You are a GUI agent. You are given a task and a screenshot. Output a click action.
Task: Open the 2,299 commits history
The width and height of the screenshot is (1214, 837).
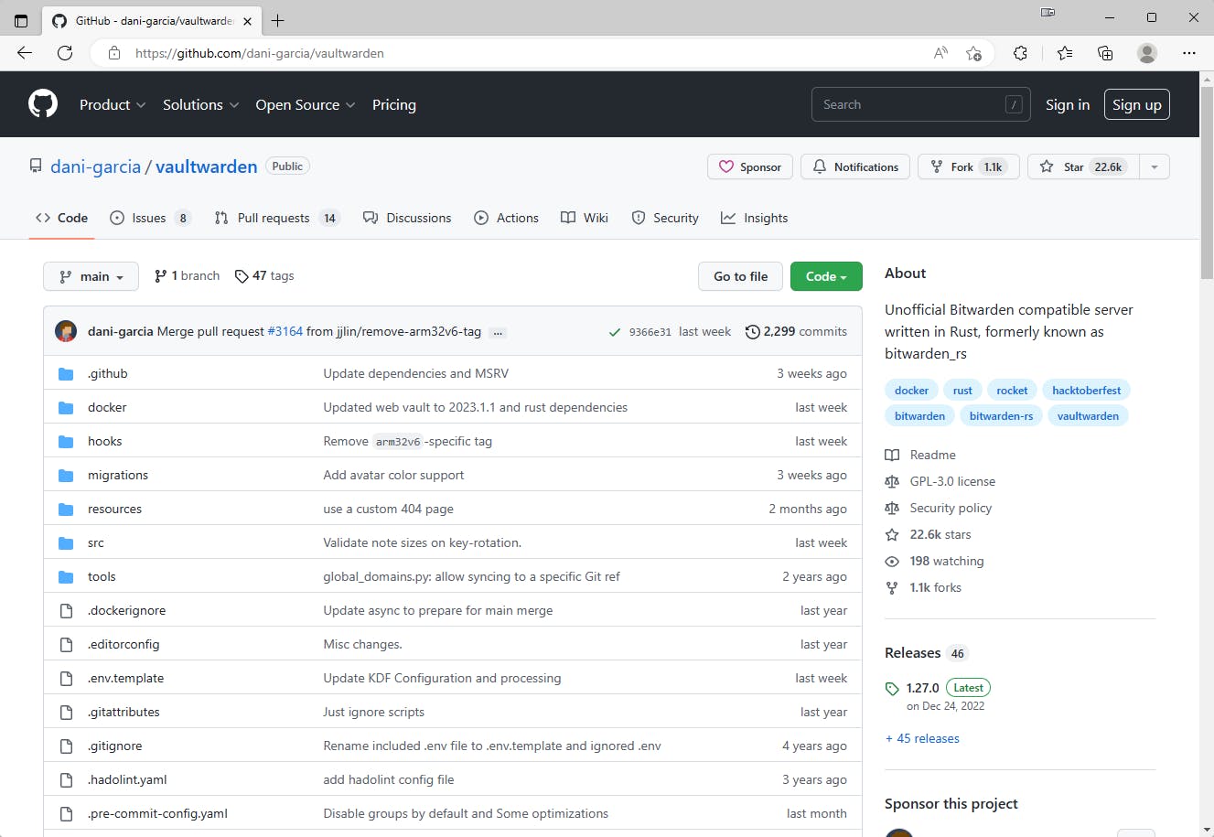[796, 331]
